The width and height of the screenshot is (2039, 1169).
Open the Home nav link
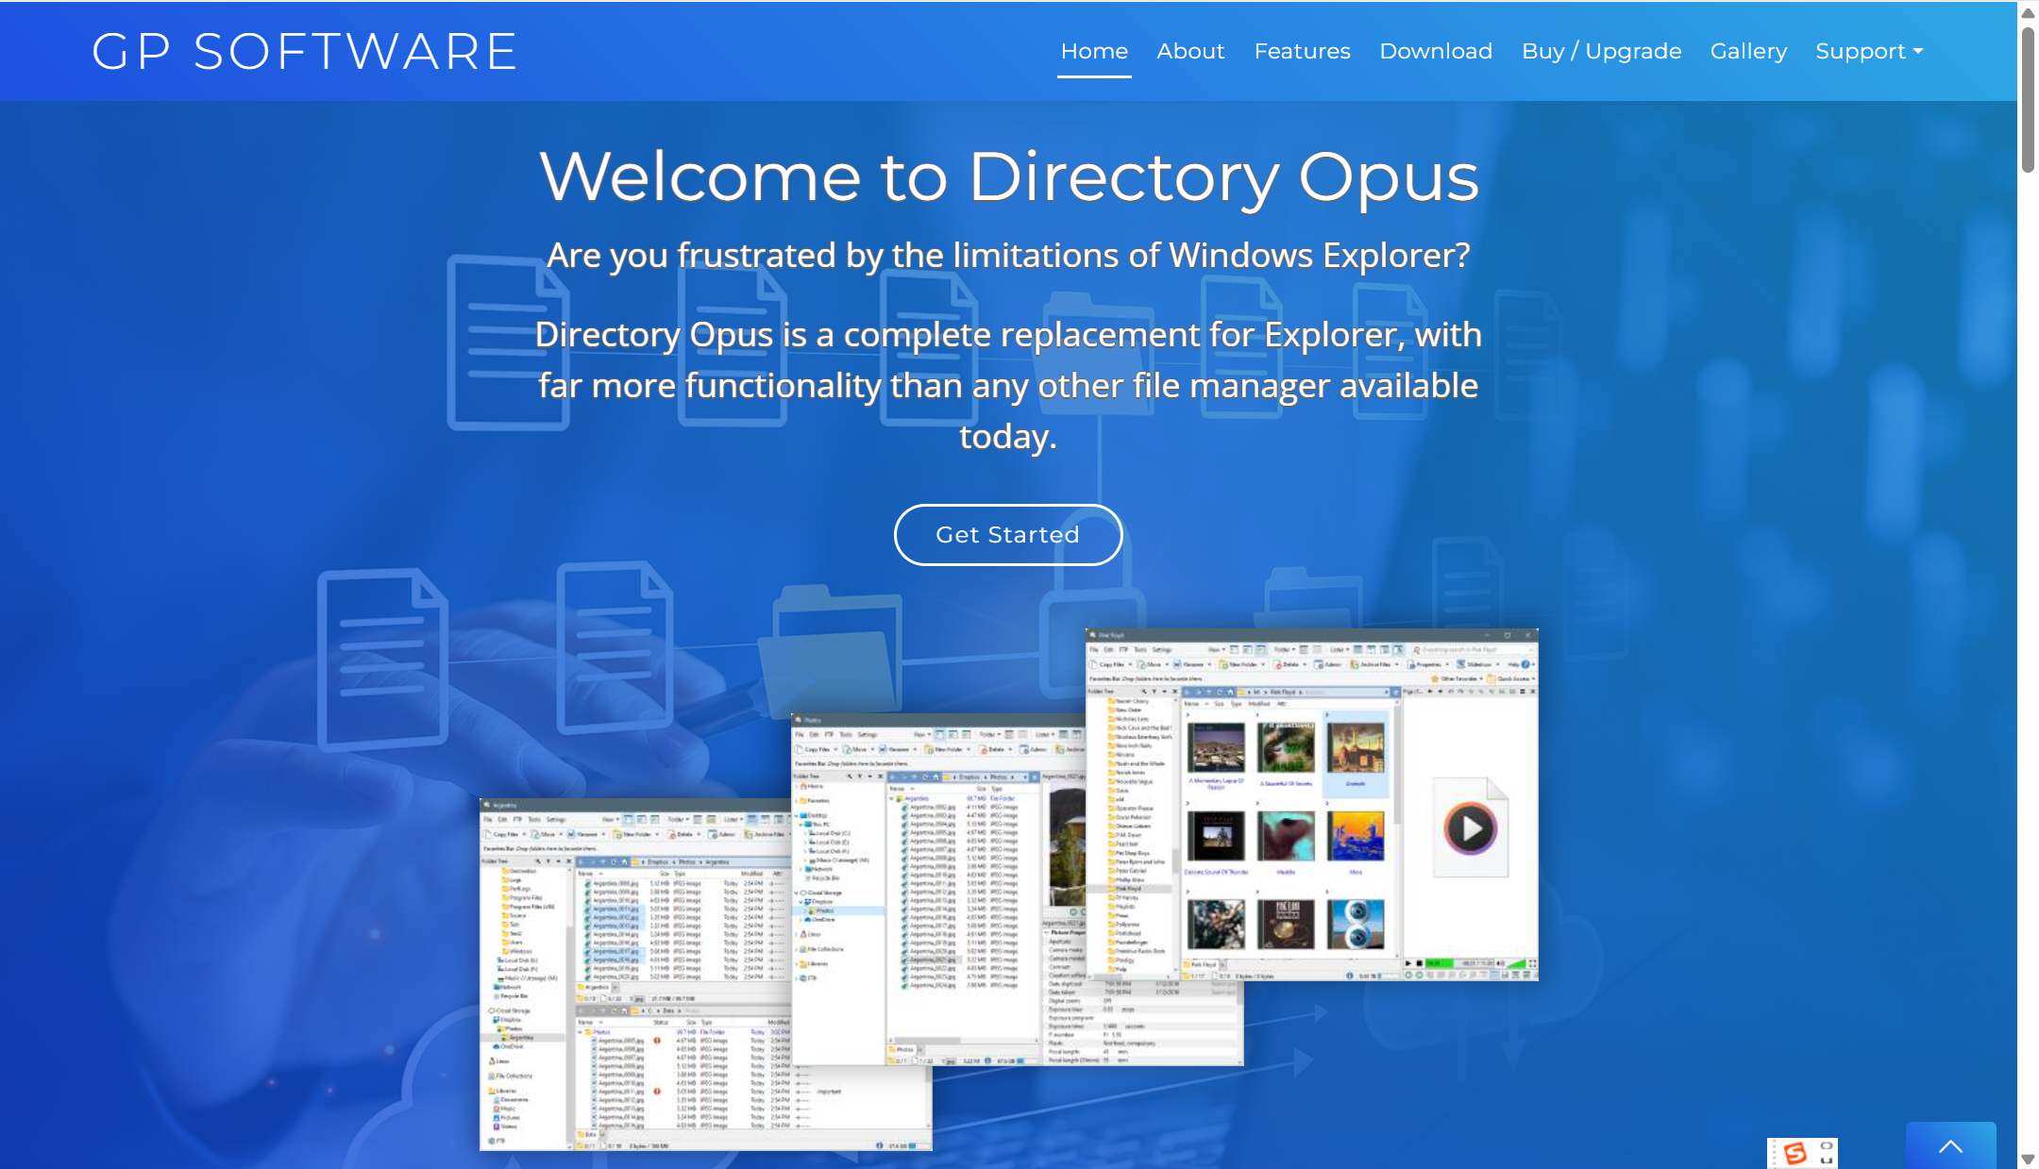(1094, 51)
